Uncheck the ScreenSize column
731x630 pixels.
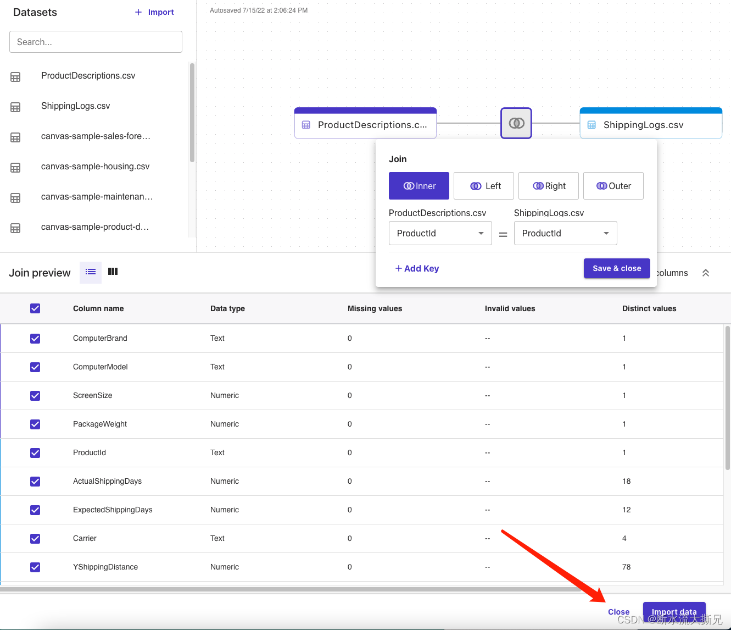35,396
